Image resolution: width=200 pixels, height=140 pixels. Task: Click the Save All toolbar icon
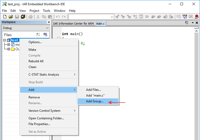pos(23,17)
